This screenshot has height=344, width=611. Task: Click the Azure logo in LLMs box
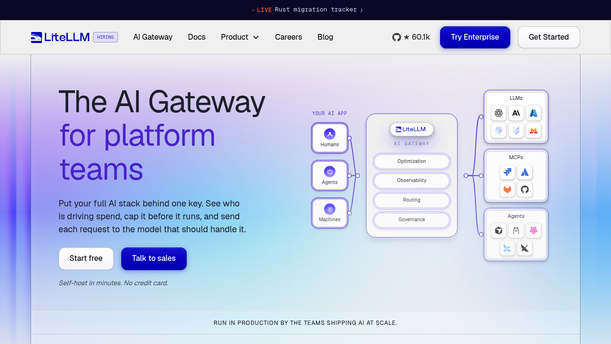click(534, 113)
